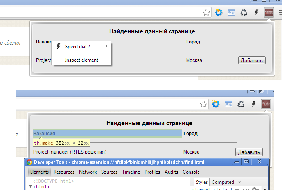Viewport: 282px width, 190px height.
Task: Click the Chrome logo in the Developer Tools title bar
Action: [x=29, y=162]
